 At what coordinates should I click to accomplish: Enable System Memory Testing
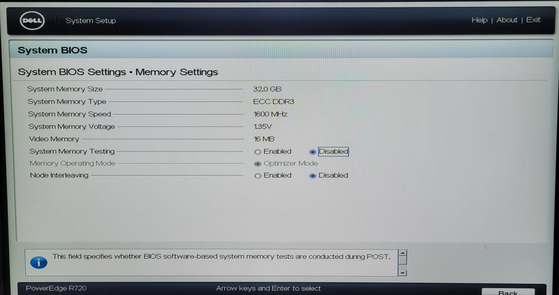coord(257,152)
